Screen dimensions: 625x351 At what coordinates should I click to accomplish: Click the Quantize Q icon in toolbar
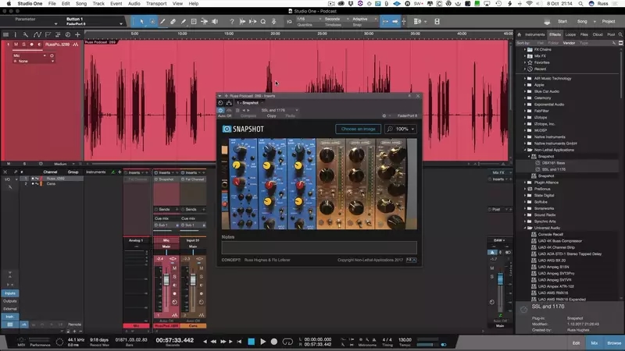(263, 22)
